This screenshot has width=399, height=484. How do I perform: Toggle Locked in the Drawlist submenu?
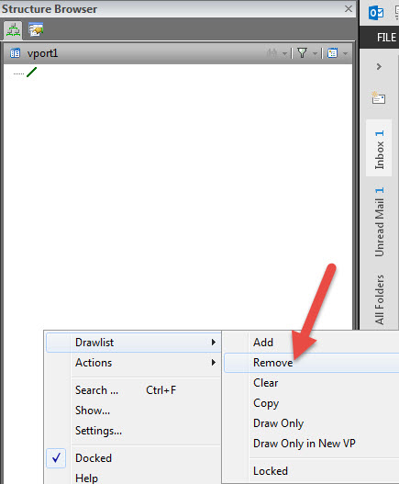pos(312,471)
